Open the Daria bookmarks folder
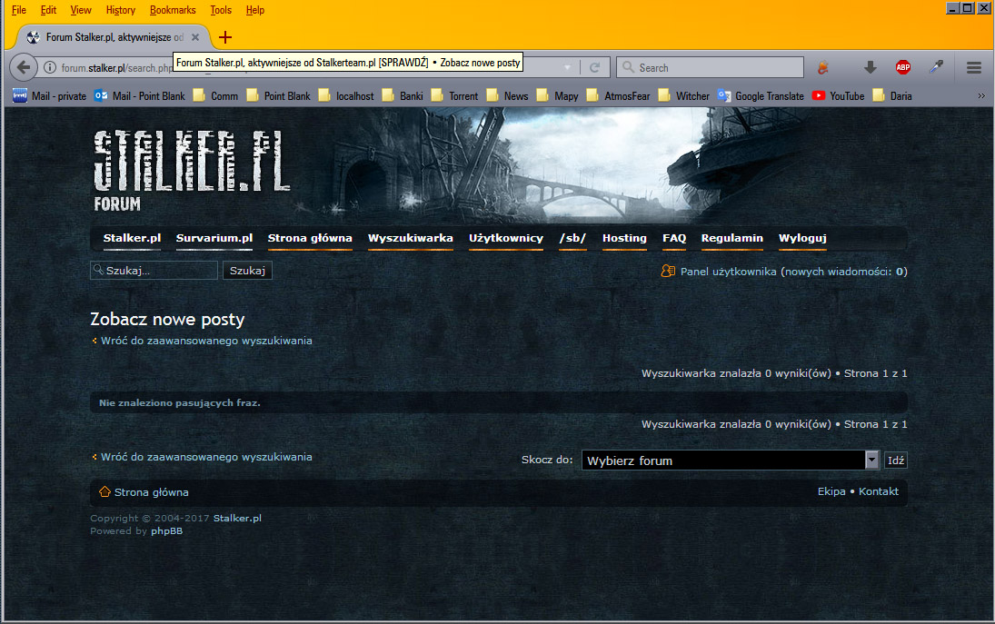The width and height of the screenshot is (995, 624). click(x=892, y=95)
